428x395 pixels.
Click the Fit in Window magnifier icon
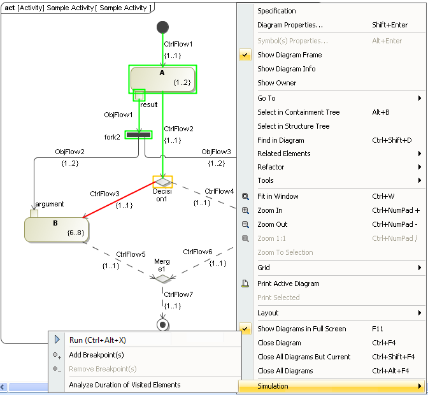click(246, 196)
